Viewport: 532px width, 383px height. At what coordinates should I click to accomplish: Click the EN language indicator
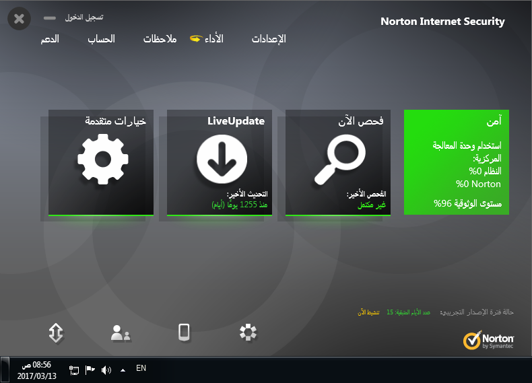click(x=141, y=368)
